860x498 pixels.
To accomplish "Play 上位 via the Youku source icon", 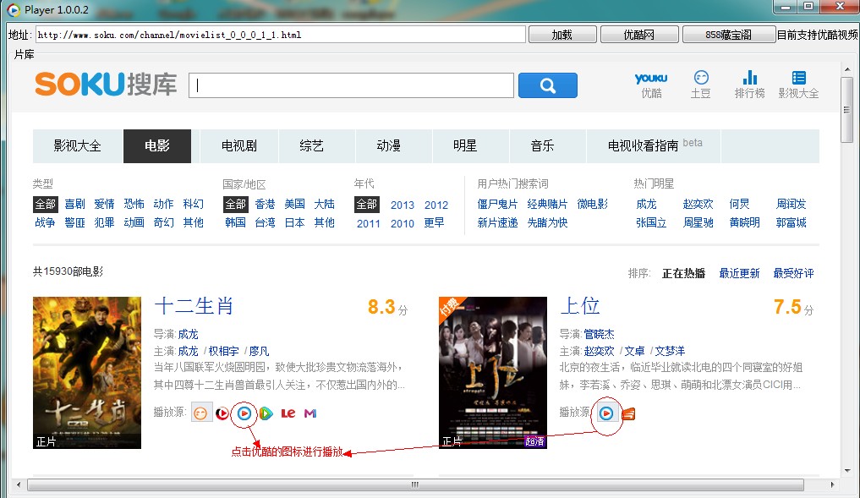I will click(606, 413).
